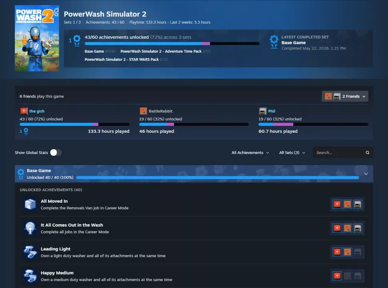Toggle Show Global Stats switch
Viewport: 388px width, 288px height.
click(x=56, y=152)
